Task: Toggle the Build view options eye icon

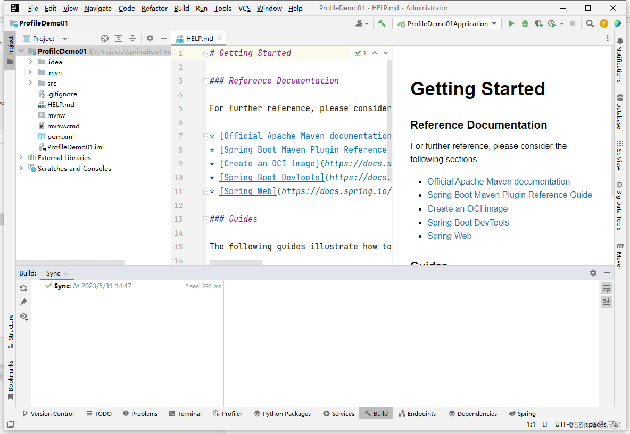Action: click(x=24, y=316)
